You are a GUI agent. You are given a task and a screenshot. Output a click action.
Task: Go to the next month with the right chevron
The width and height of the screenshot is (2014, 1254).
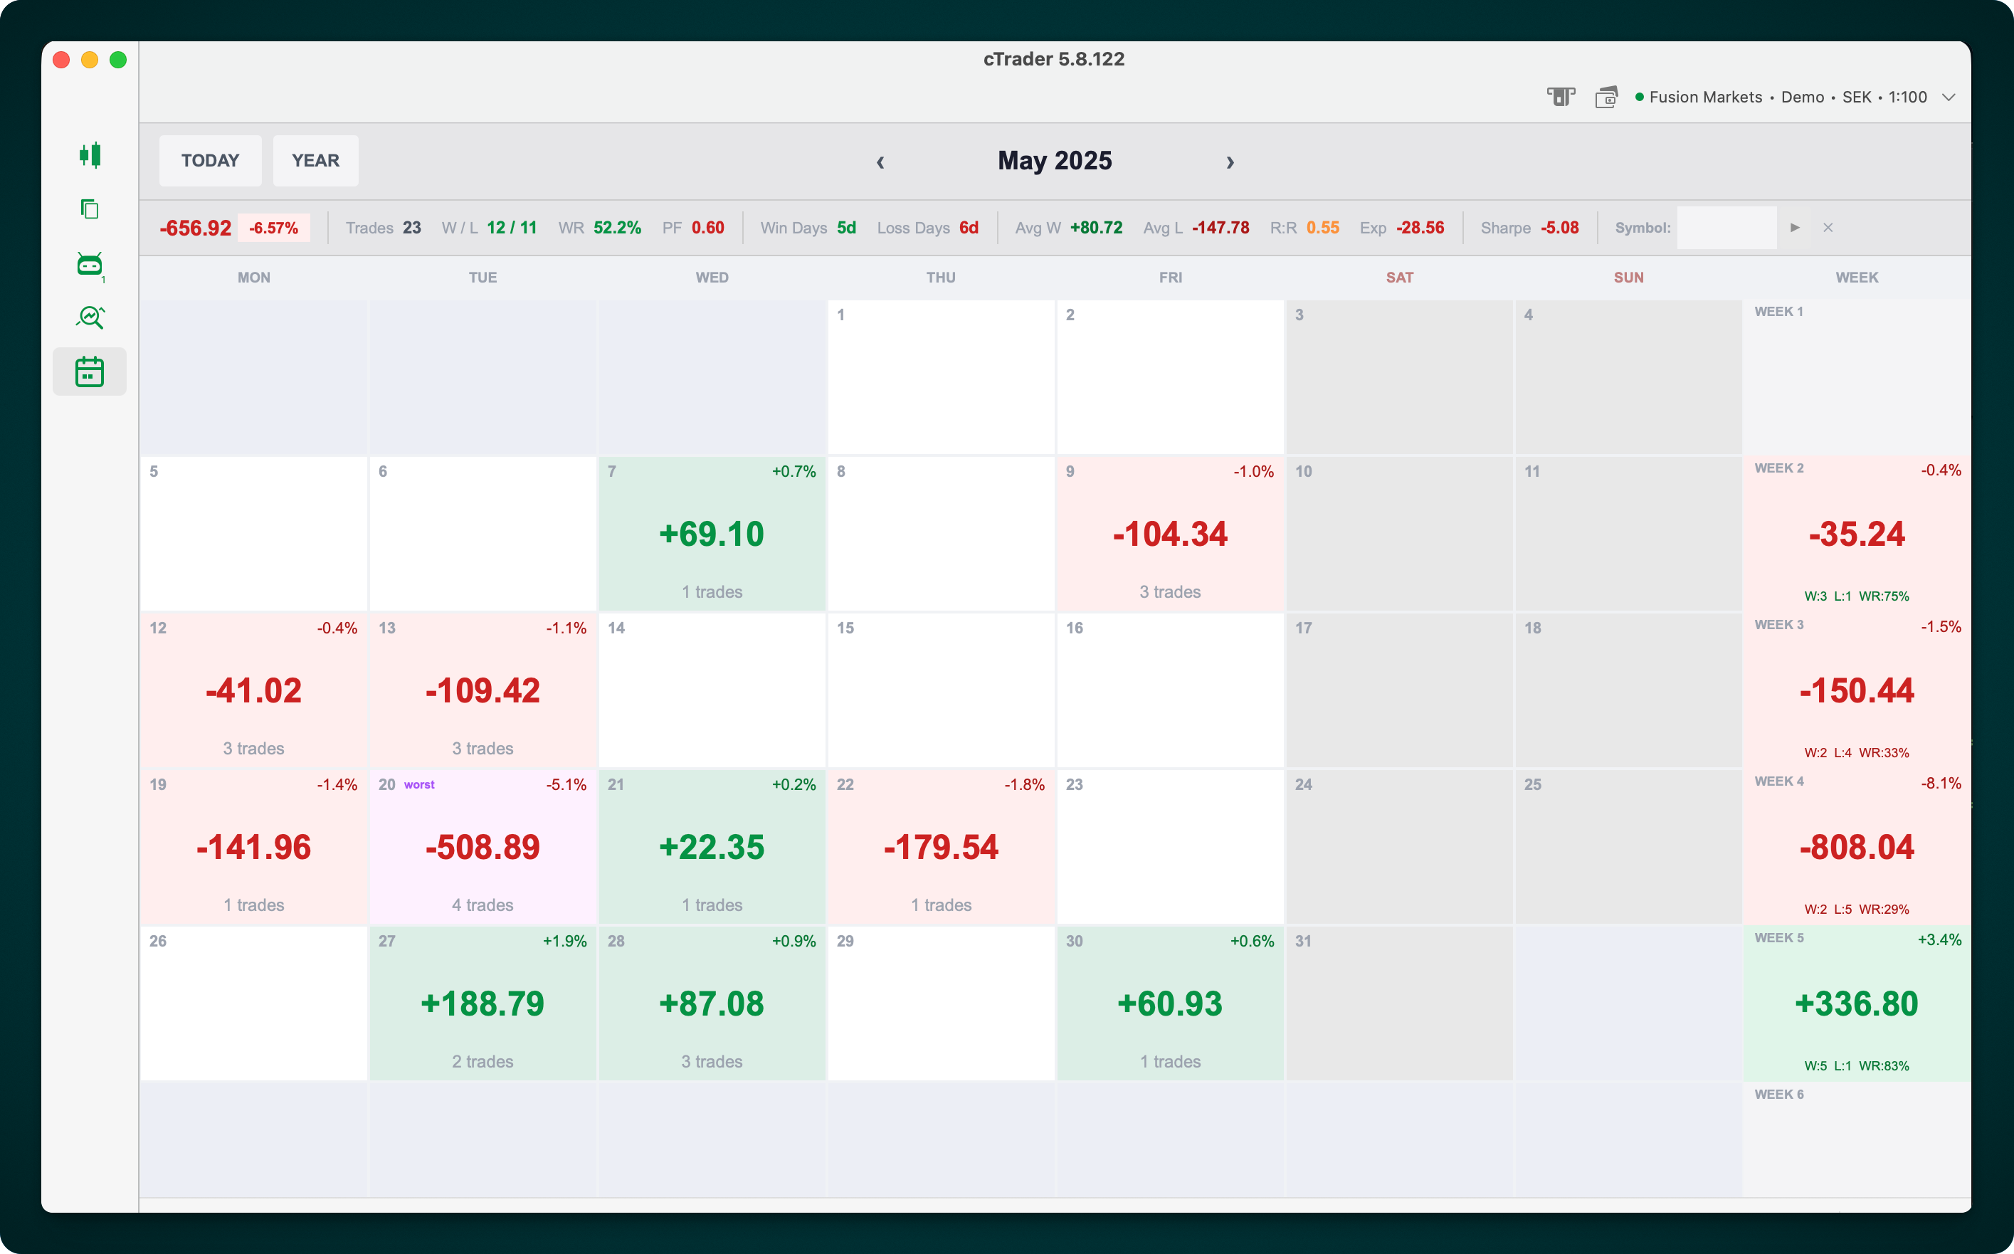coord(1230,162)
